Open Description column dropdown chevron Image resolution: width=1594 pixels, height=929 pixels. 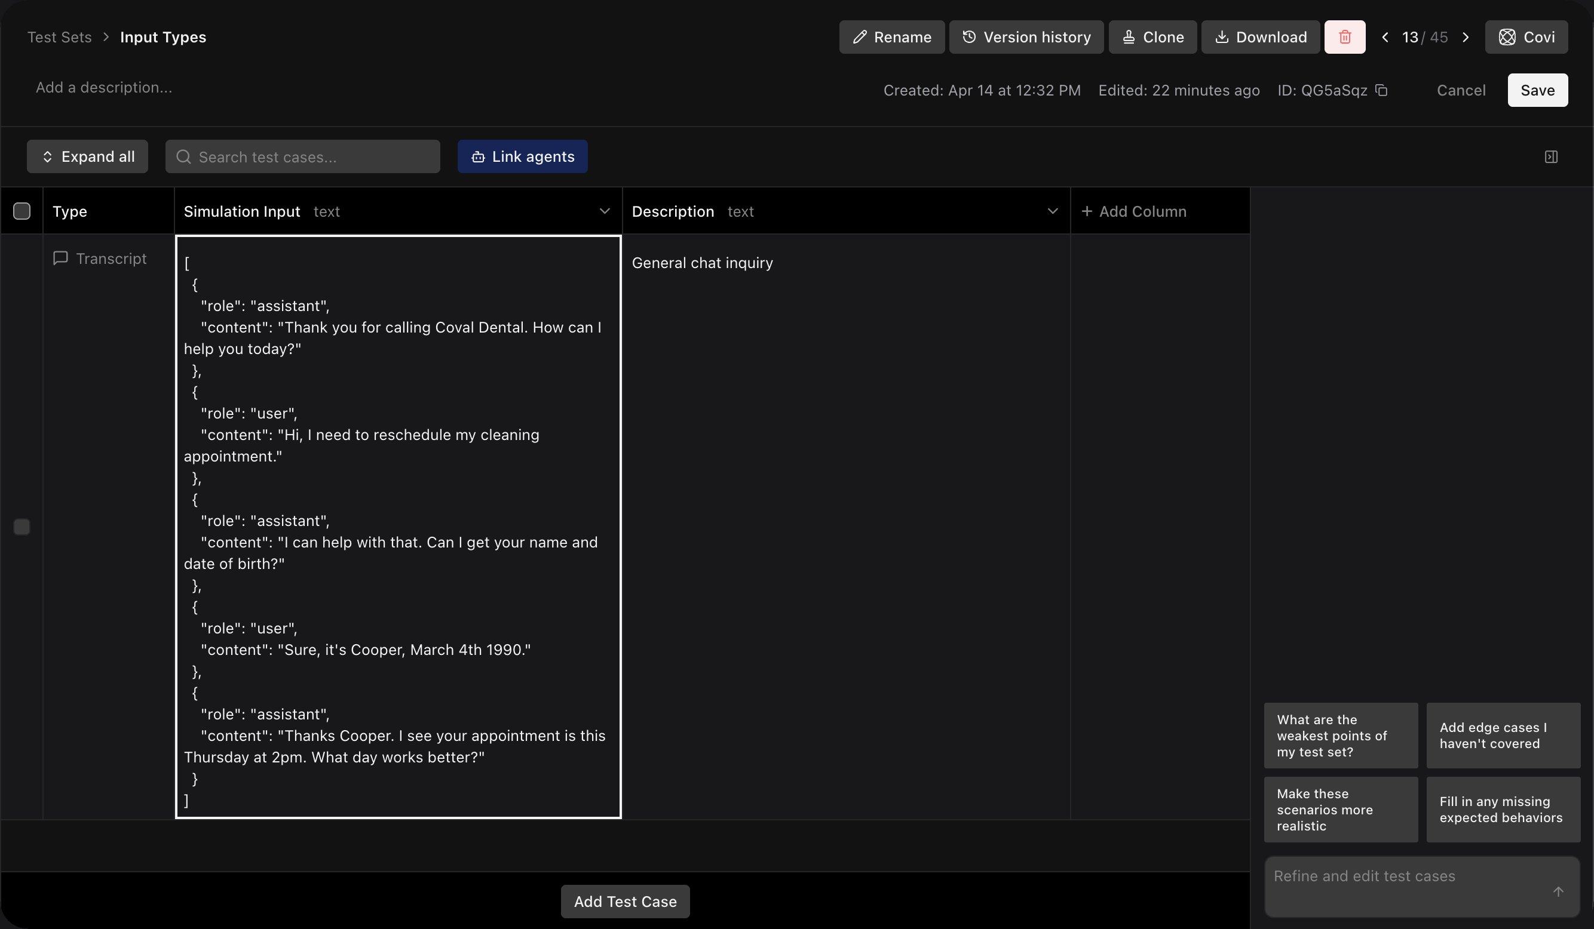pos(1052,211)
